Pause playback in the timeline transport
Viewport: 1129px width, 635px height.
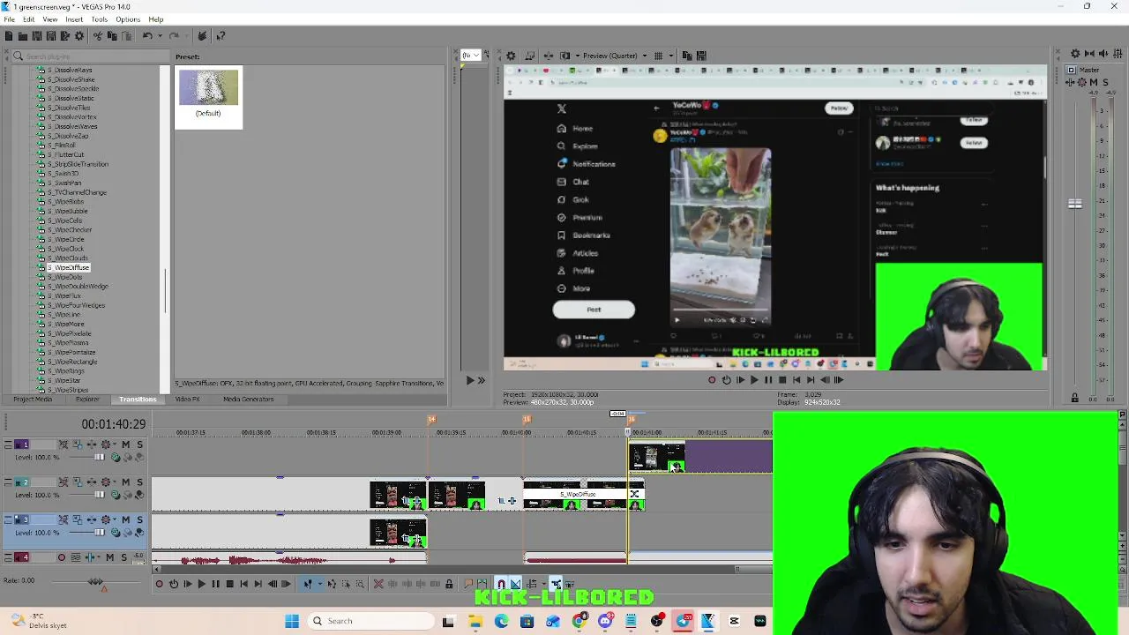(x=215, y=584)
